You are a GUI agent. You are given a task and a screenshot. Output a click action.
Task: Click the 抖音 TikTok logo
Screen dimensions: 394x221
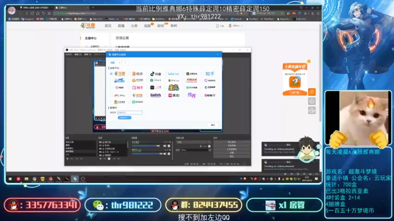point(156,74)
